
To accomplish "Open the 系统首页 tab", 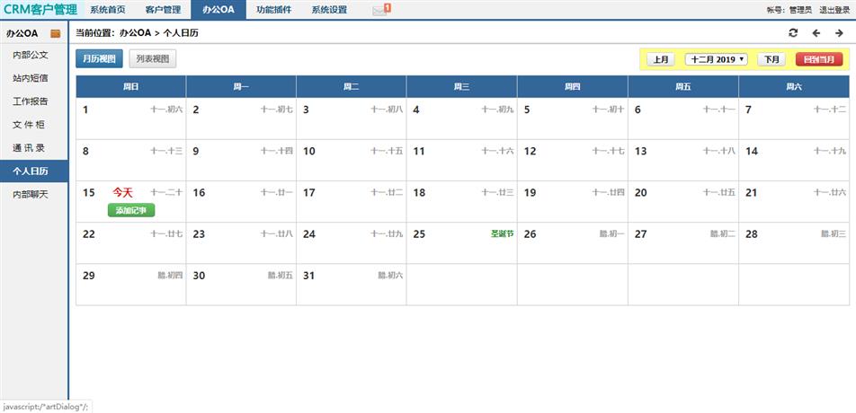I will click(x=108, y=10).
